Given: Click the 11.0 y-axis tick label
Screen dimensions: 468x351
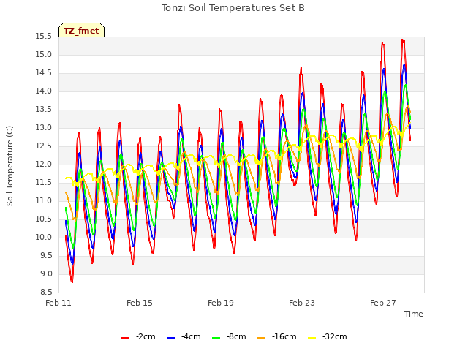Looking at the screenshot, I should [44, 201].
